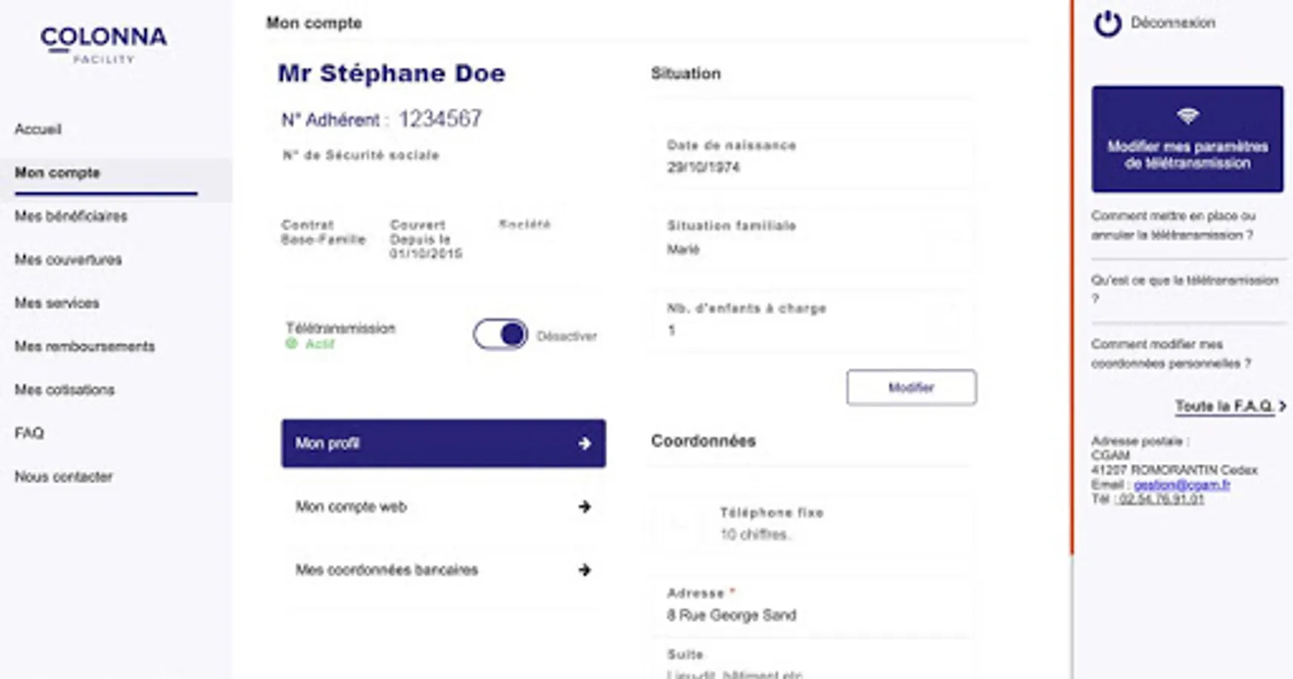Viewport: 1293px width, 679px height.
Task: Click the Déconnexion power icon
Action: tap(1107, 23)
